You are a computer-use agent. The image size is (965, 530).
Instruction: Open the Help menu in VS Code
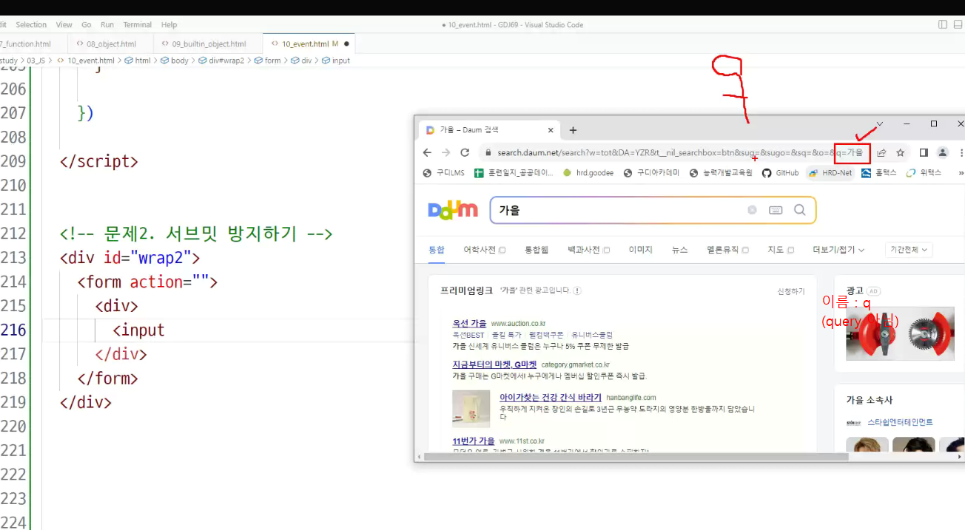coord(169,24)
